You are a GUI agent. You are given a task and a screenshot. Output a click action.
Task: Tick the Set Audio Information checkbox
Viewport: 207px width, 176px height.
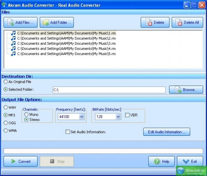(68, 132)
